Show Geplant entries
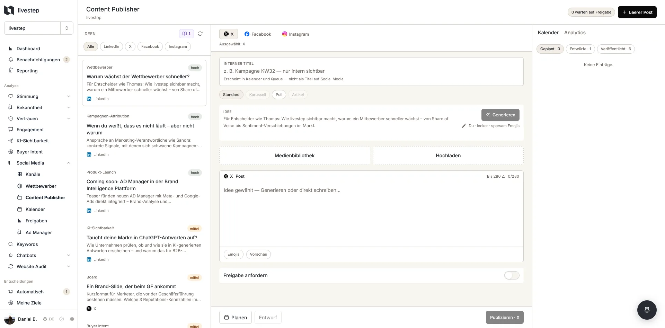Image resolution: width=665 pixels, height=328 pixels. click(x=550, y=49)
